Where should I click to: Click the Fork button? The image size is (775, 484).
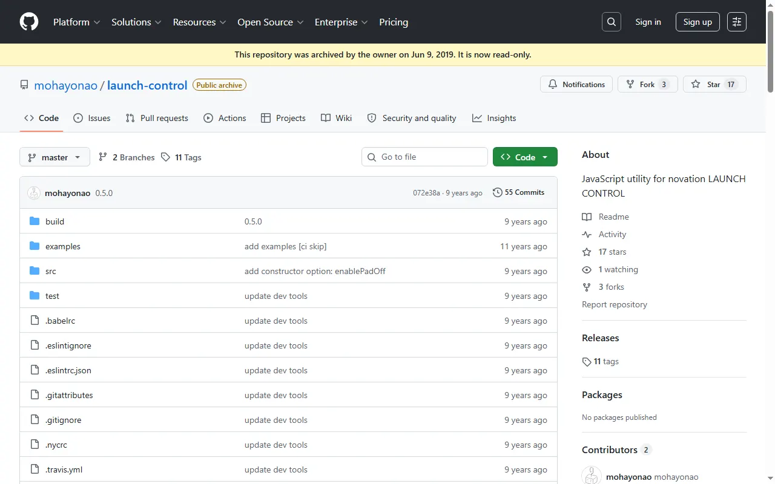point(647,85)
